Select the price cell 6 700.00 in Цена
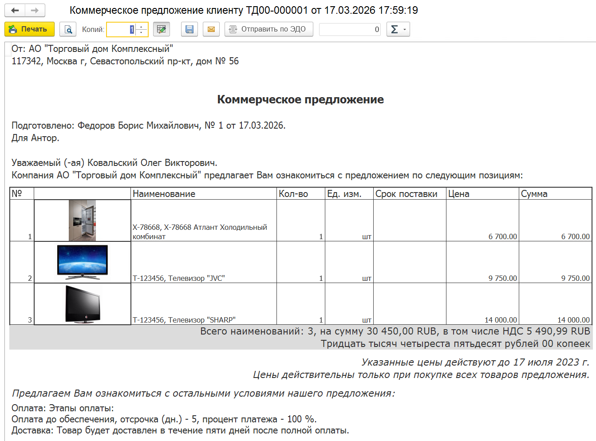The width and height of the screenshot is (596, 441). (483, 220)
